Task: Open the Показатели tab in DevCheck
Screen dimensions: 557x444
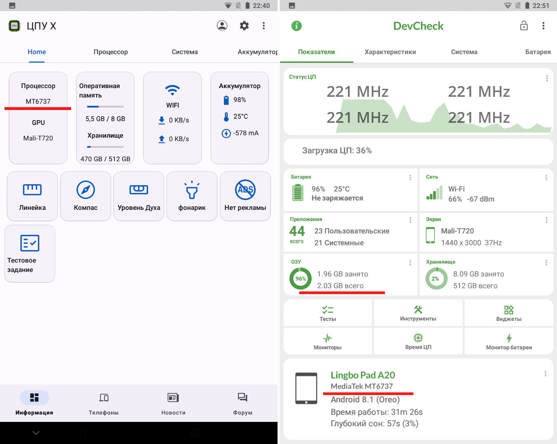Action: tap(316, 51)
